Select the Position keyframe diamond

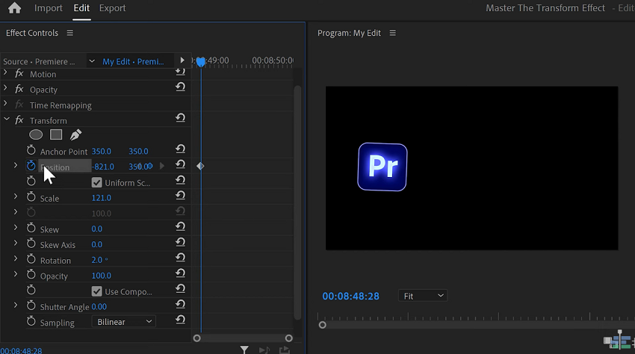(200, 166)
